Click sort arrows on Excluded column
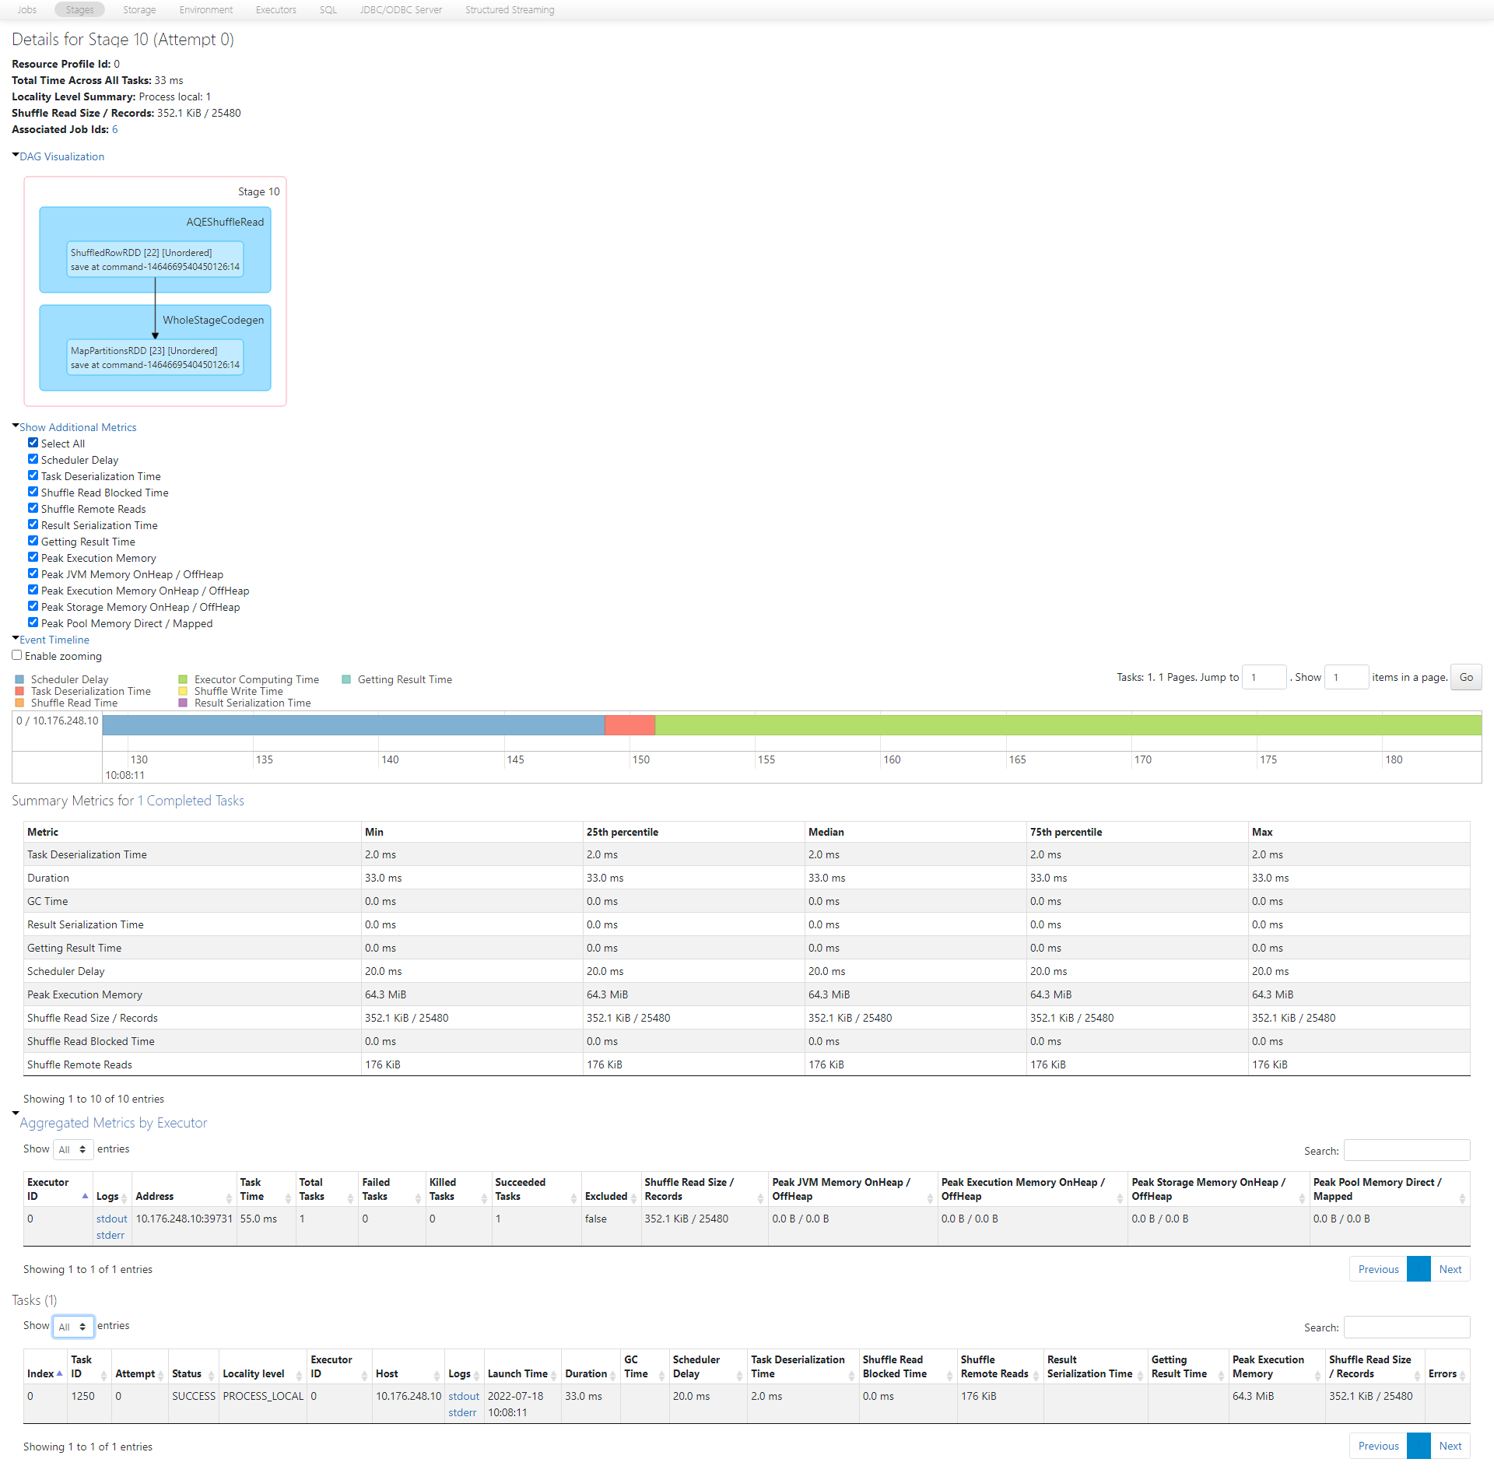 click(634, 1198)
